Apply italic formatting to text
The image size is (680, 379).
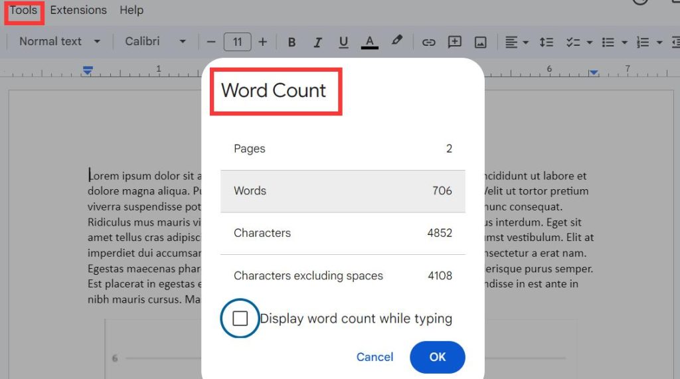317,42
